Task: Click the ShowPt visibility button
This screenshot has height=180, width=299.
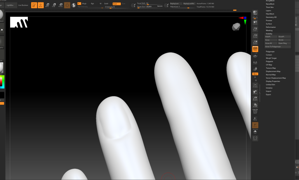Action: point(284,37)
